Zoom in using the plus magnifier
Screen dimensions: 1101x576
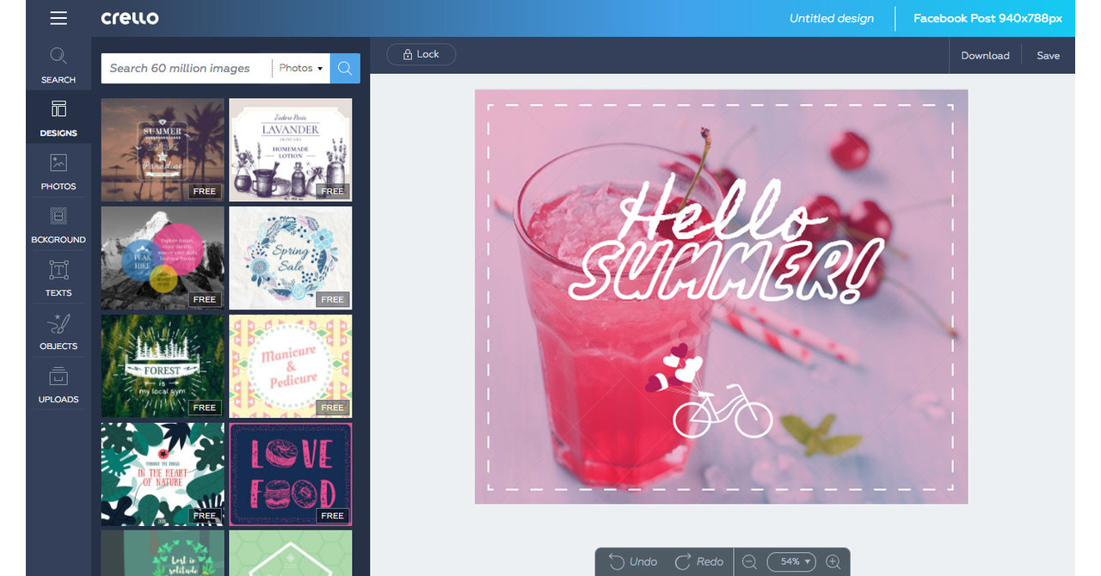point(831,561)
